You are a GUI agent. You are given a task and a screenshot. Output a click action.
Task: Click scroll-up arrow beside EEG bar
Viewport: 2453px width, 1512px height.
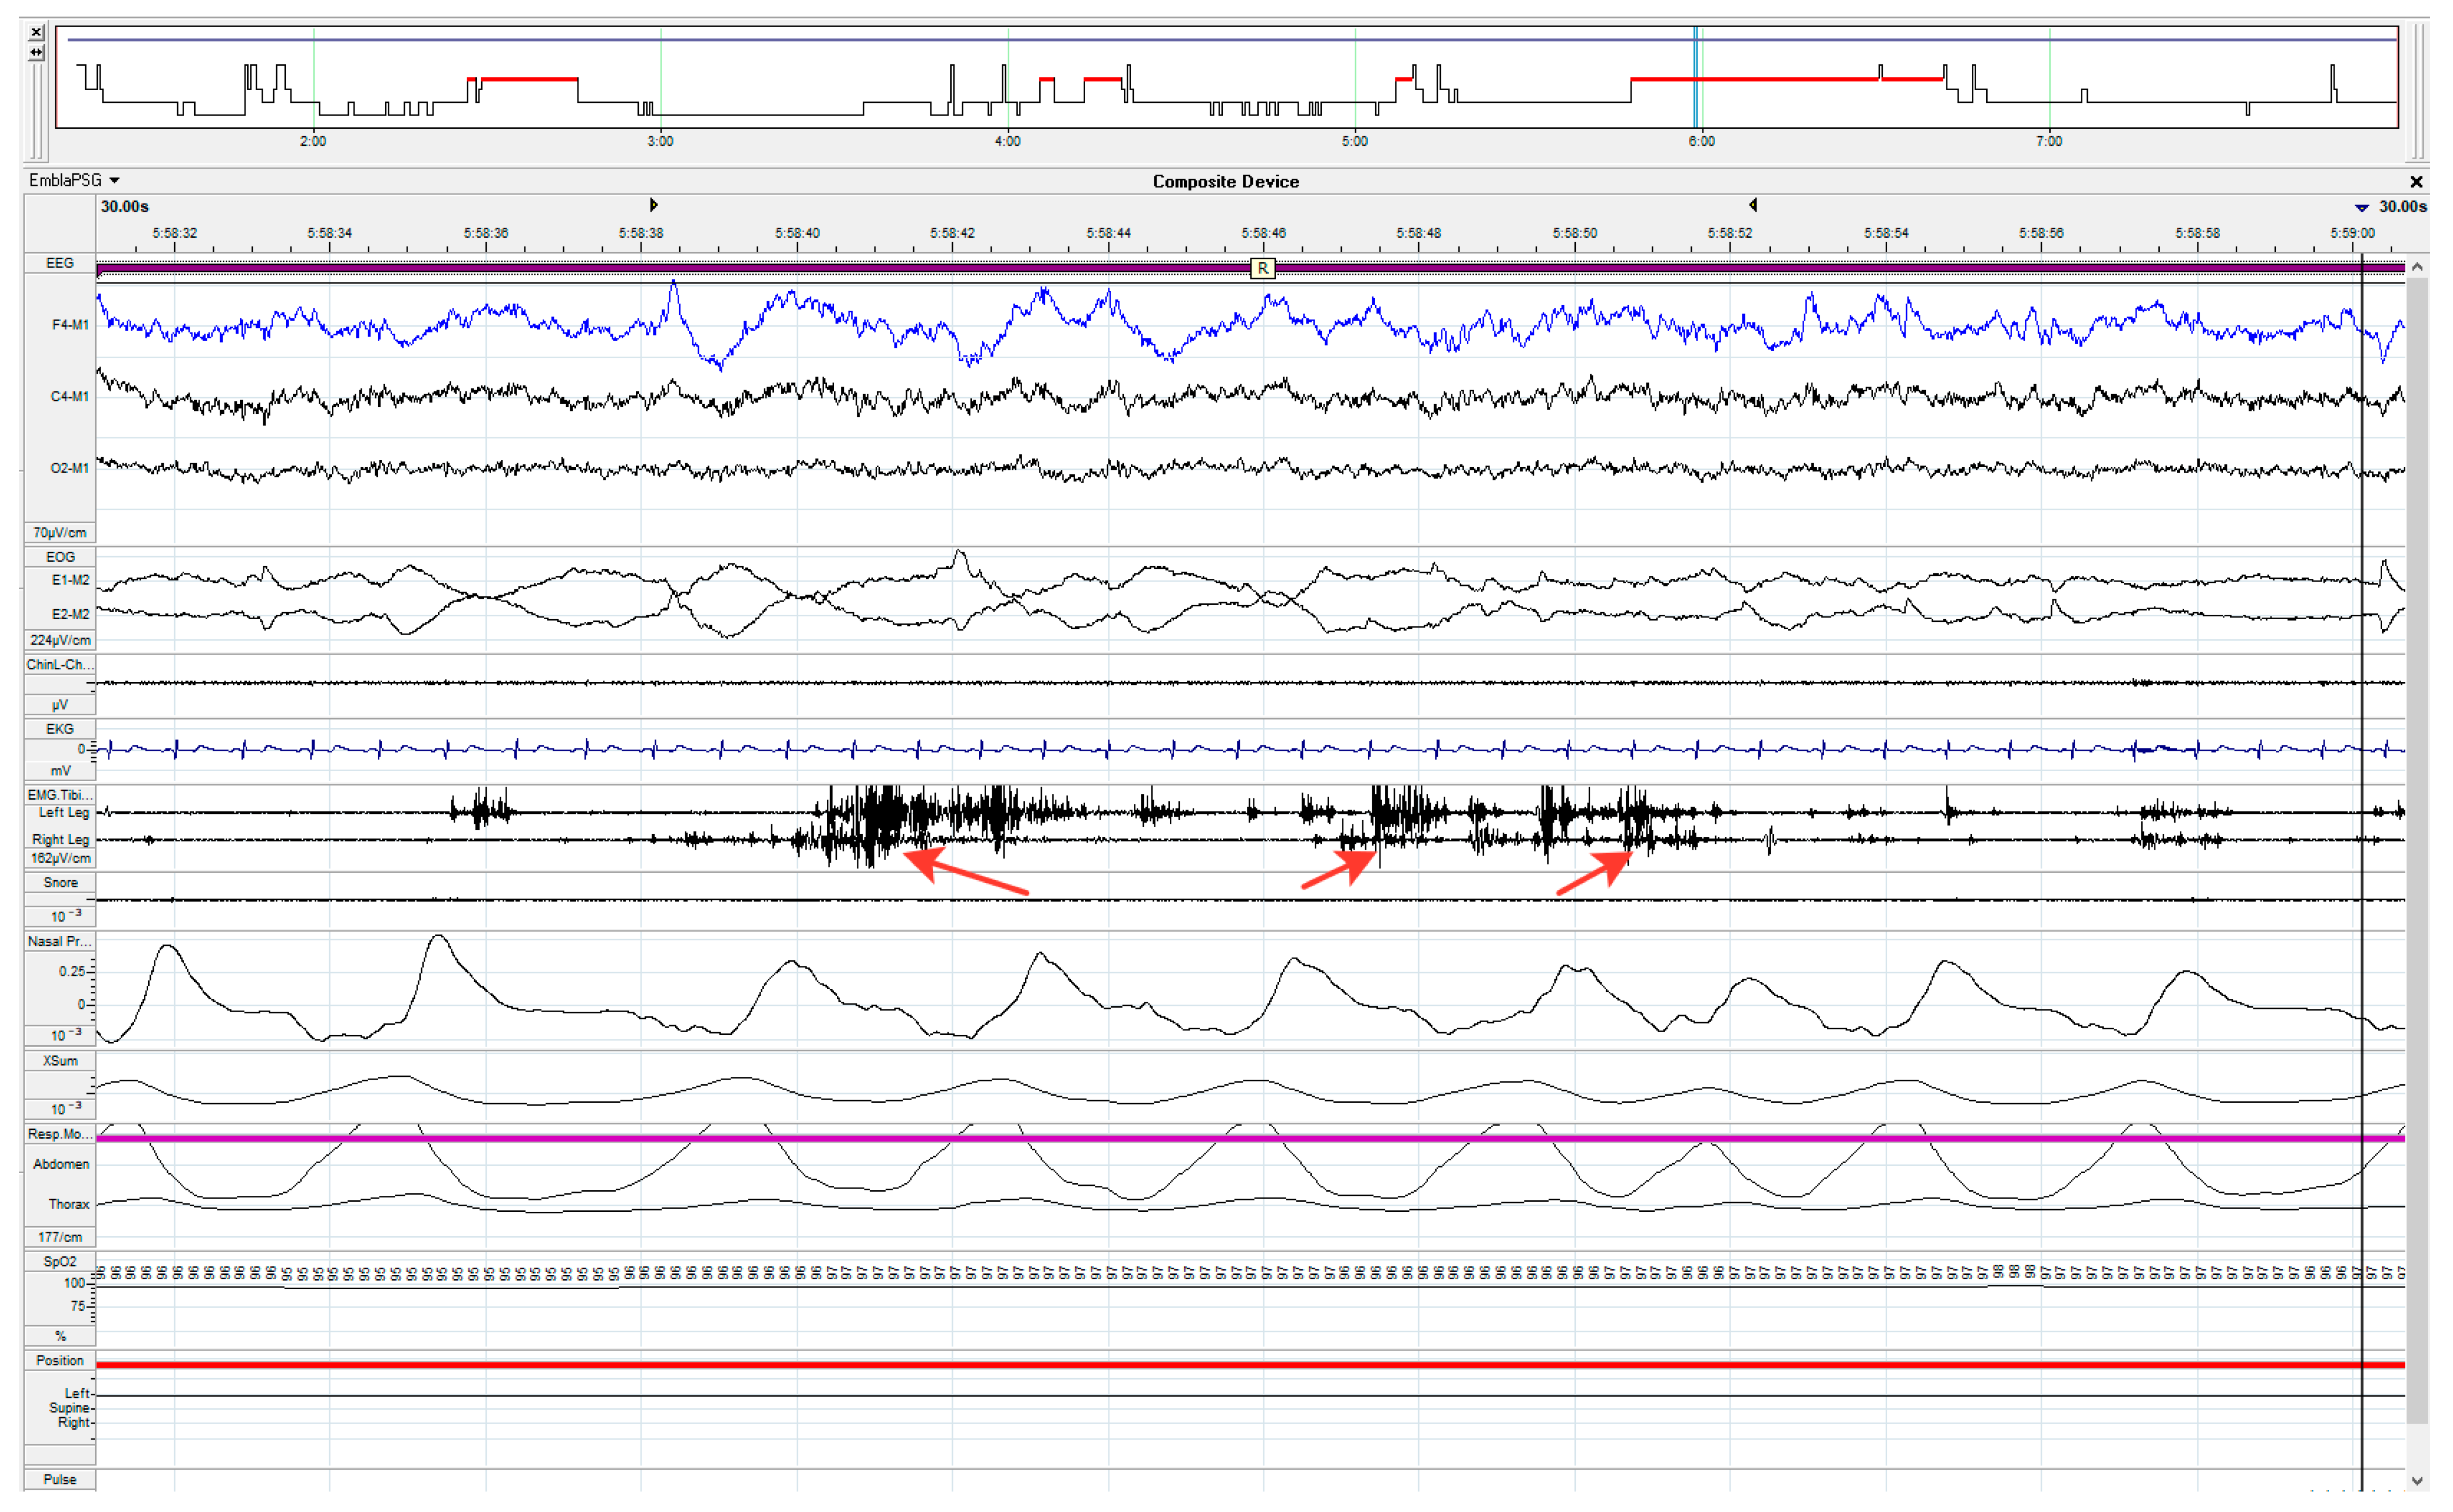[2417, 267]
